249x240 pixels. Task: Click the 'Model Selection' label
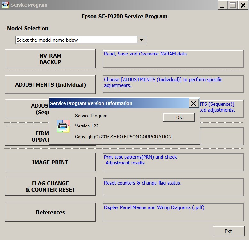tap(28, 28)
